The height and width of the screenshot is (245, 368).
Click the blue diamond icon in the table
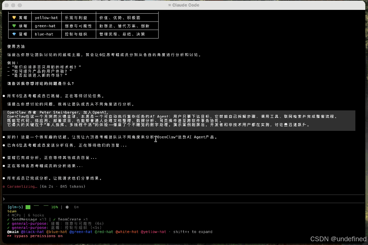[x=14, y=34]
